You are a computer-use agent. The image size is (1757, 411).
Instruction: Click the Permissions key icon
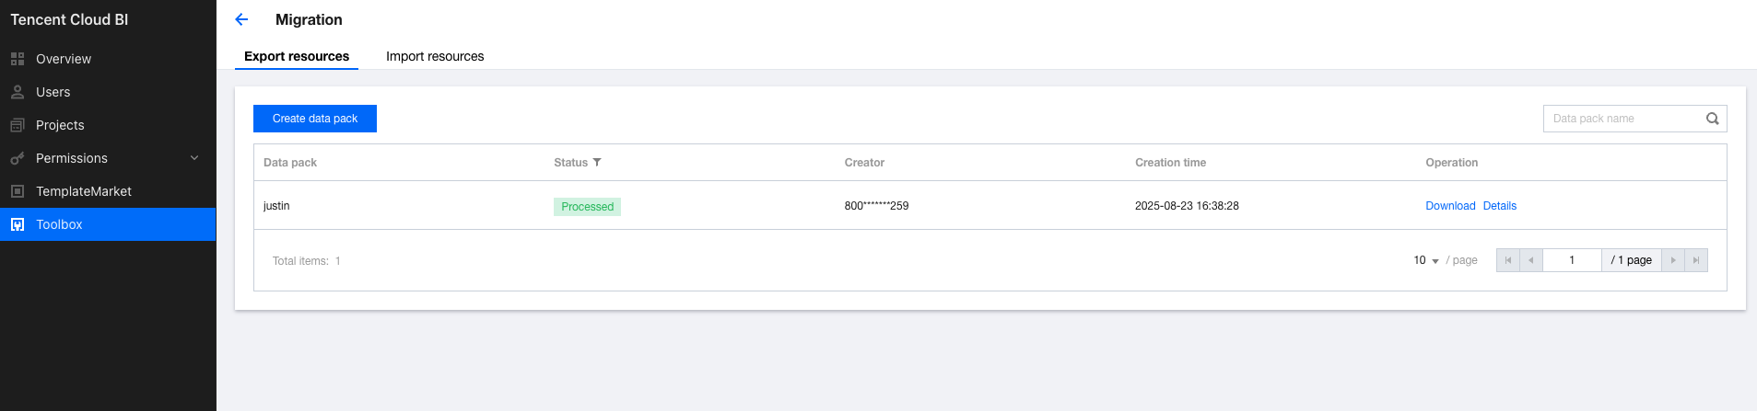click(x=18, y=158)
